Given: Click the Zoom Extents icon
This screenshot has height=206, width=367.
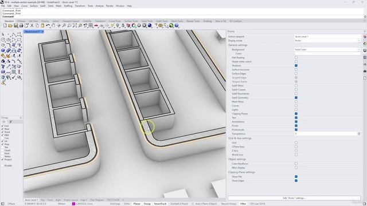Looking at the screenshot, I should pyautogui.click(x=75, y=25).
